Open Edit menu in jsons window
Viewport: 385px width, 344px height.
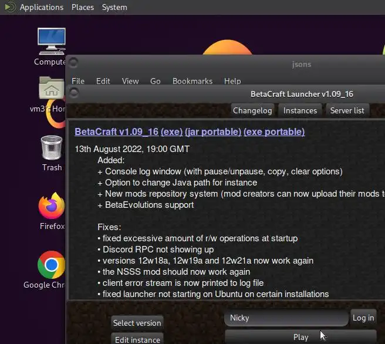click(103, 81)
